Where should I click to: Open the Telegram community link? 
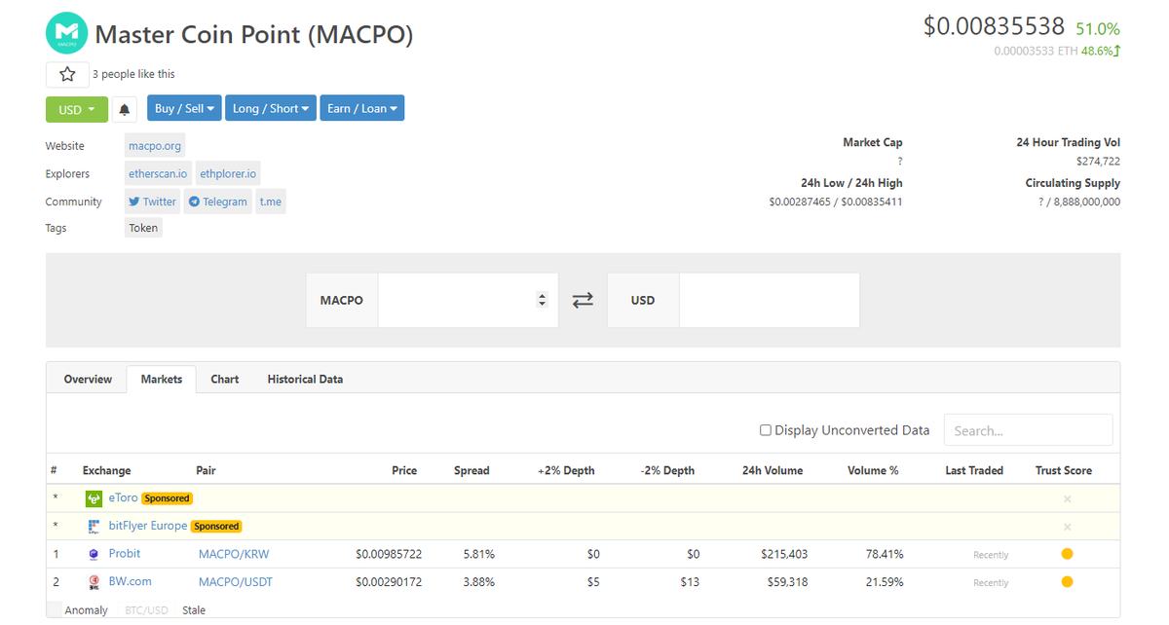coord(218,202)
